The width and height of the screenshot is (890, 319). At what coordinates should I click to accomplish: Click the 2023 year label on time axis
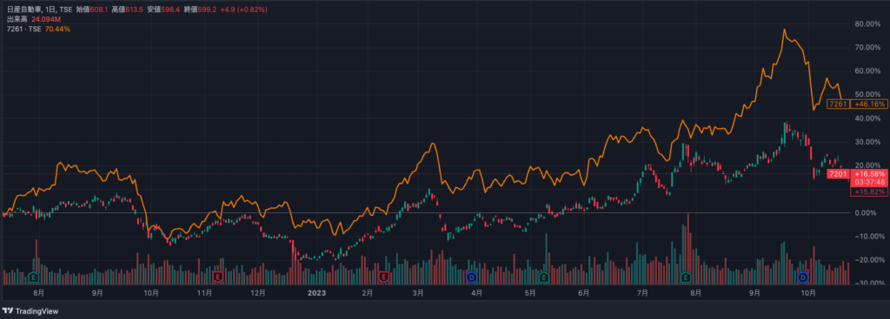[x=316, y=293]
